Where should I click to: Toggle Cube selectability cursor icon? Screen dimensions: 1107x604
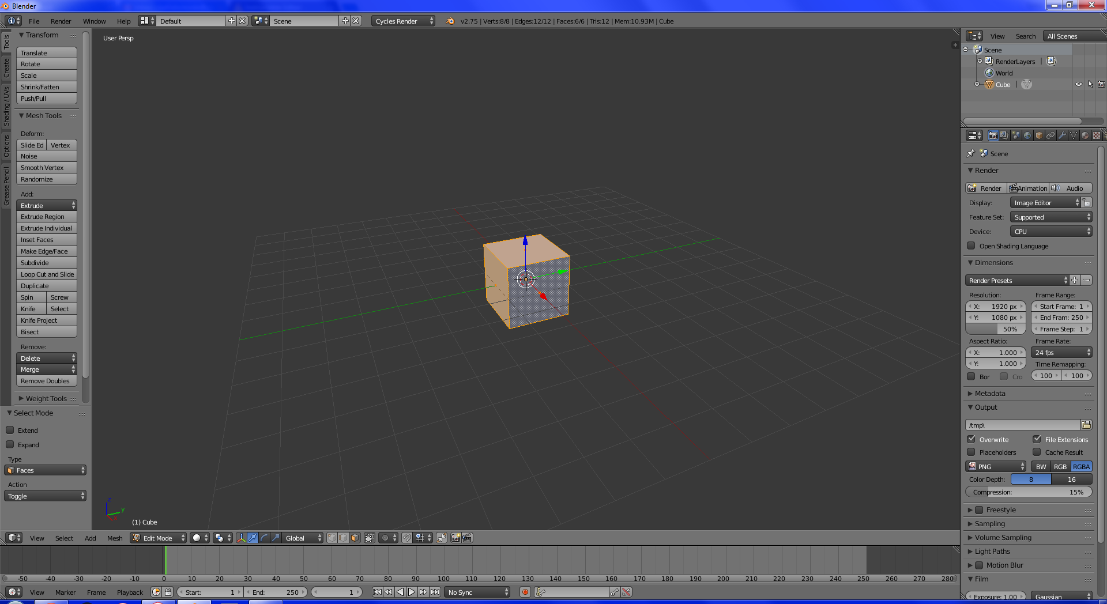click(x=1090, y=84)
